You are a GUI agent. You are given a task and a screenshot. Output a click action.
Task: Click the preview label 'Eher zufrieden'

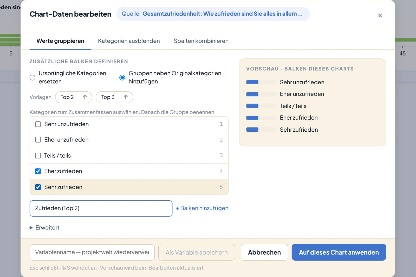pyautogui.click(x=299, y=118)
